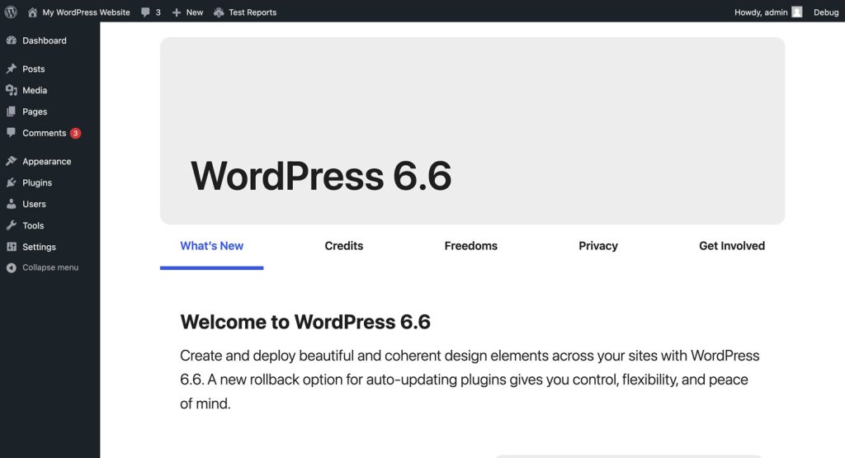Click the Dashboard gauge icon
Screen dimensions: 845x458
point(12,40)
